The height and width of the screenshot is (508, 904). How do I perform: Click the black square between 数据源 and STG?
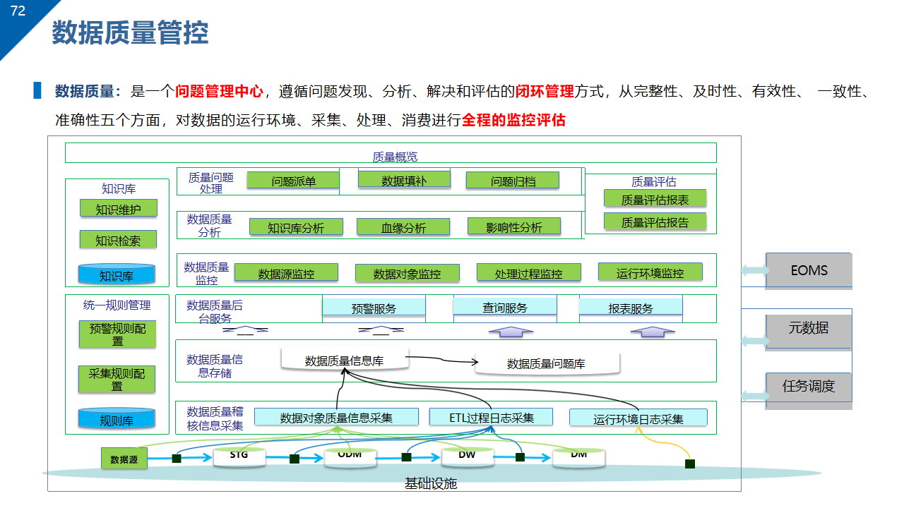click(177, 459)
